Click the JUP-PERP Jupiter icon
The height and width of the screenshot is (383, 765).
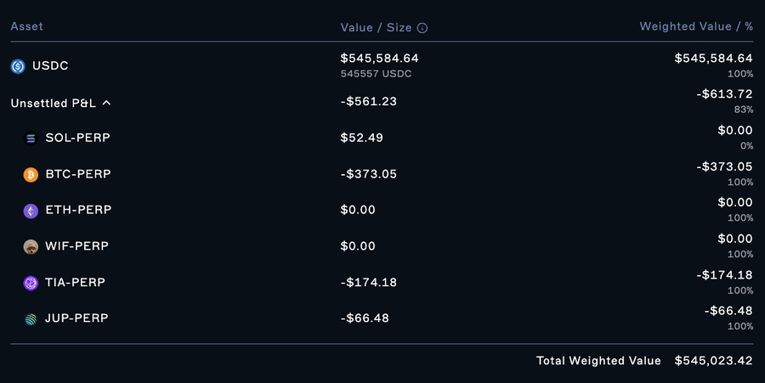[31, 319]
